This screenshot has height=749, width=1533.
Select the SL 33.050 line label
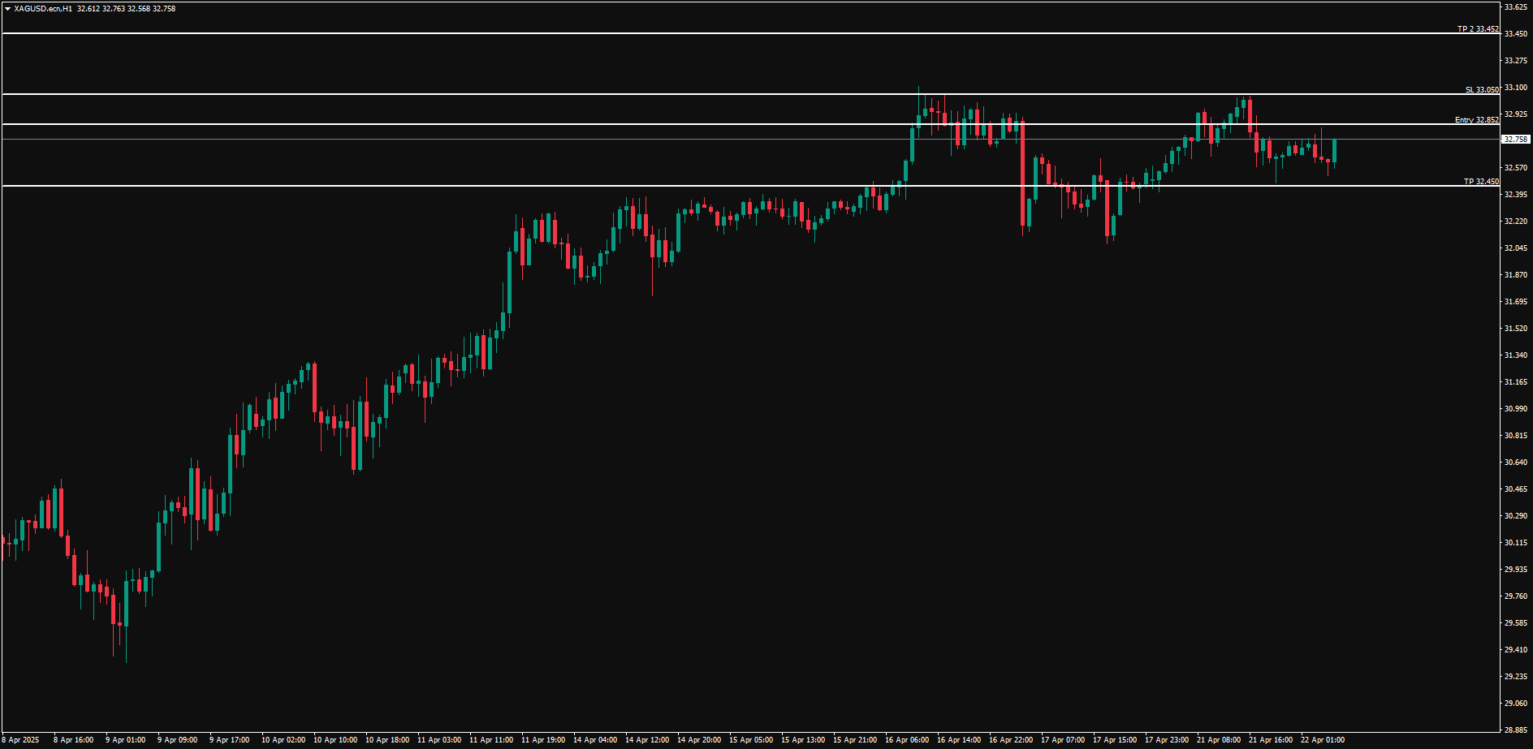[1481, 90]
